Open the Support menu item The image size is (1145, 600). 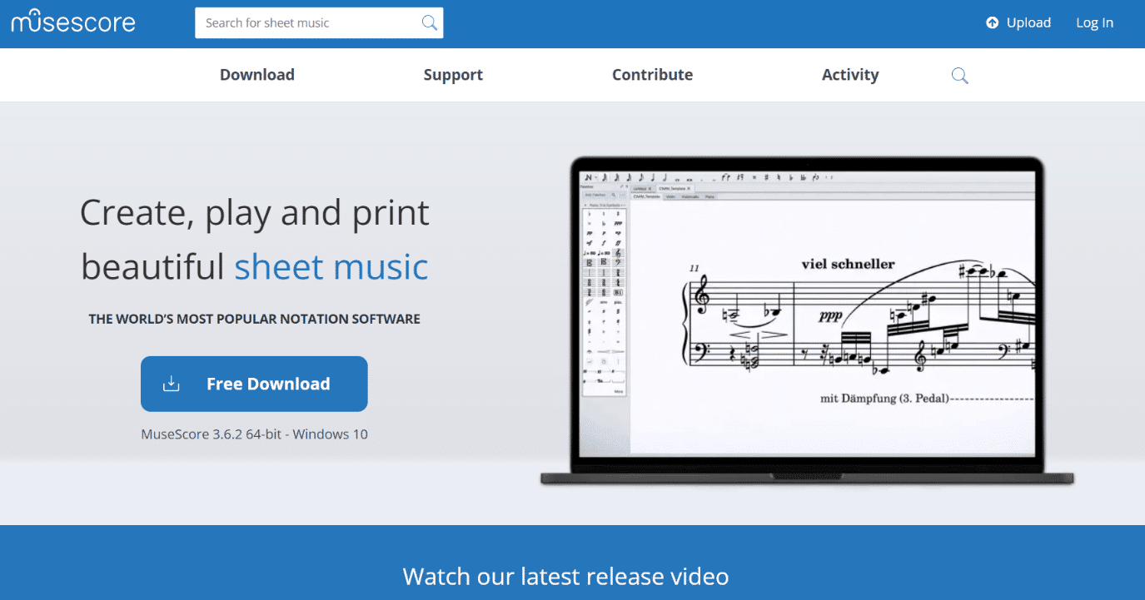[453, 75]
